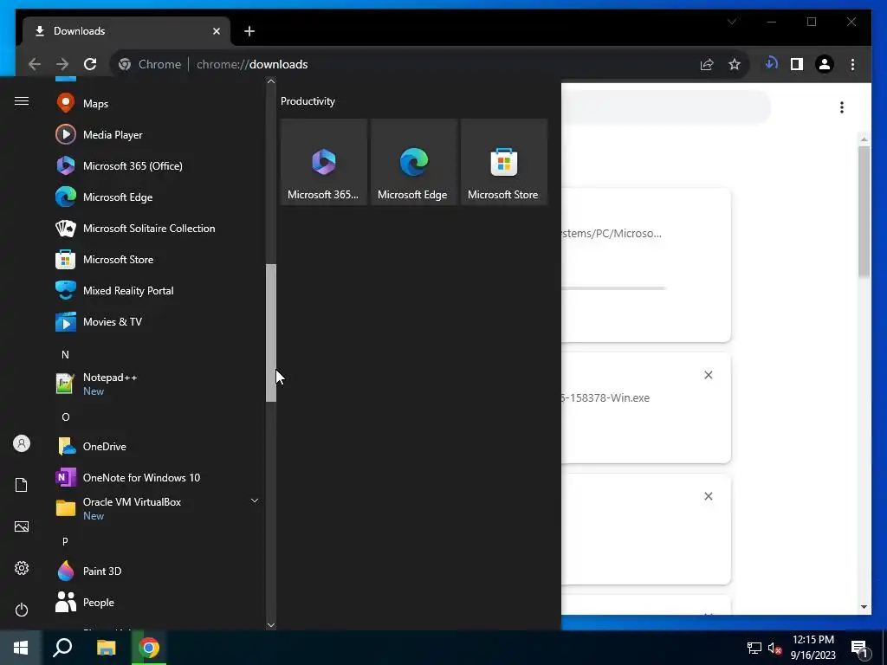Open Chrome profile avatar
Screen dimensions: 887x665
[x=825, y=64]
